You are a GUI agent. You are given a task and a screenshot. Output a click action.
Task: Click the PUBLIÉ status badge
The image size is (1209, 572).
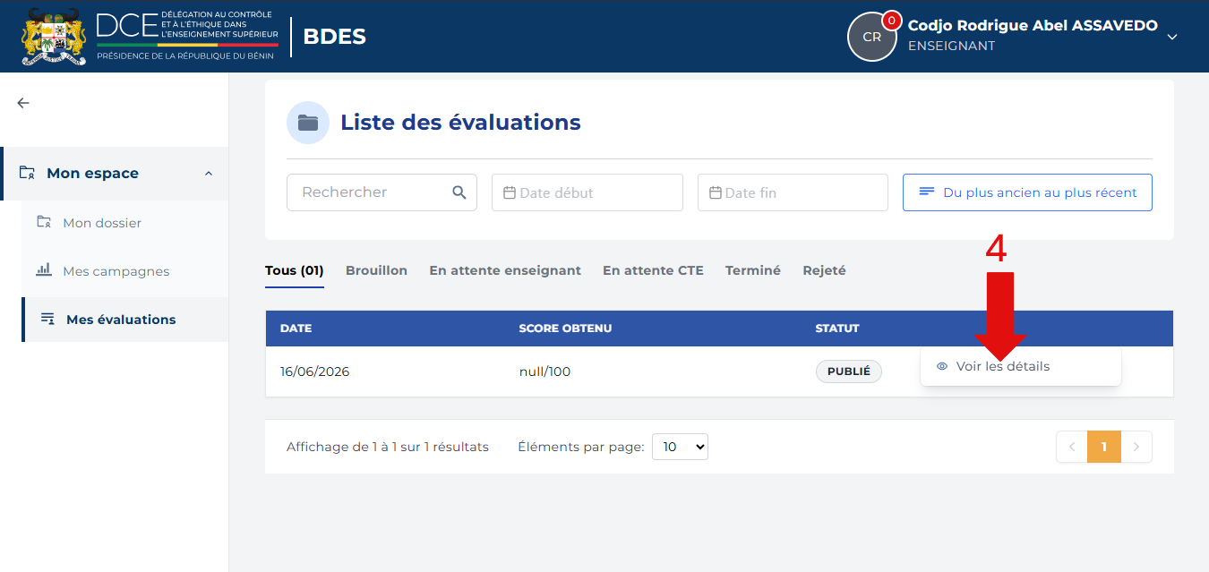[848, 371]
